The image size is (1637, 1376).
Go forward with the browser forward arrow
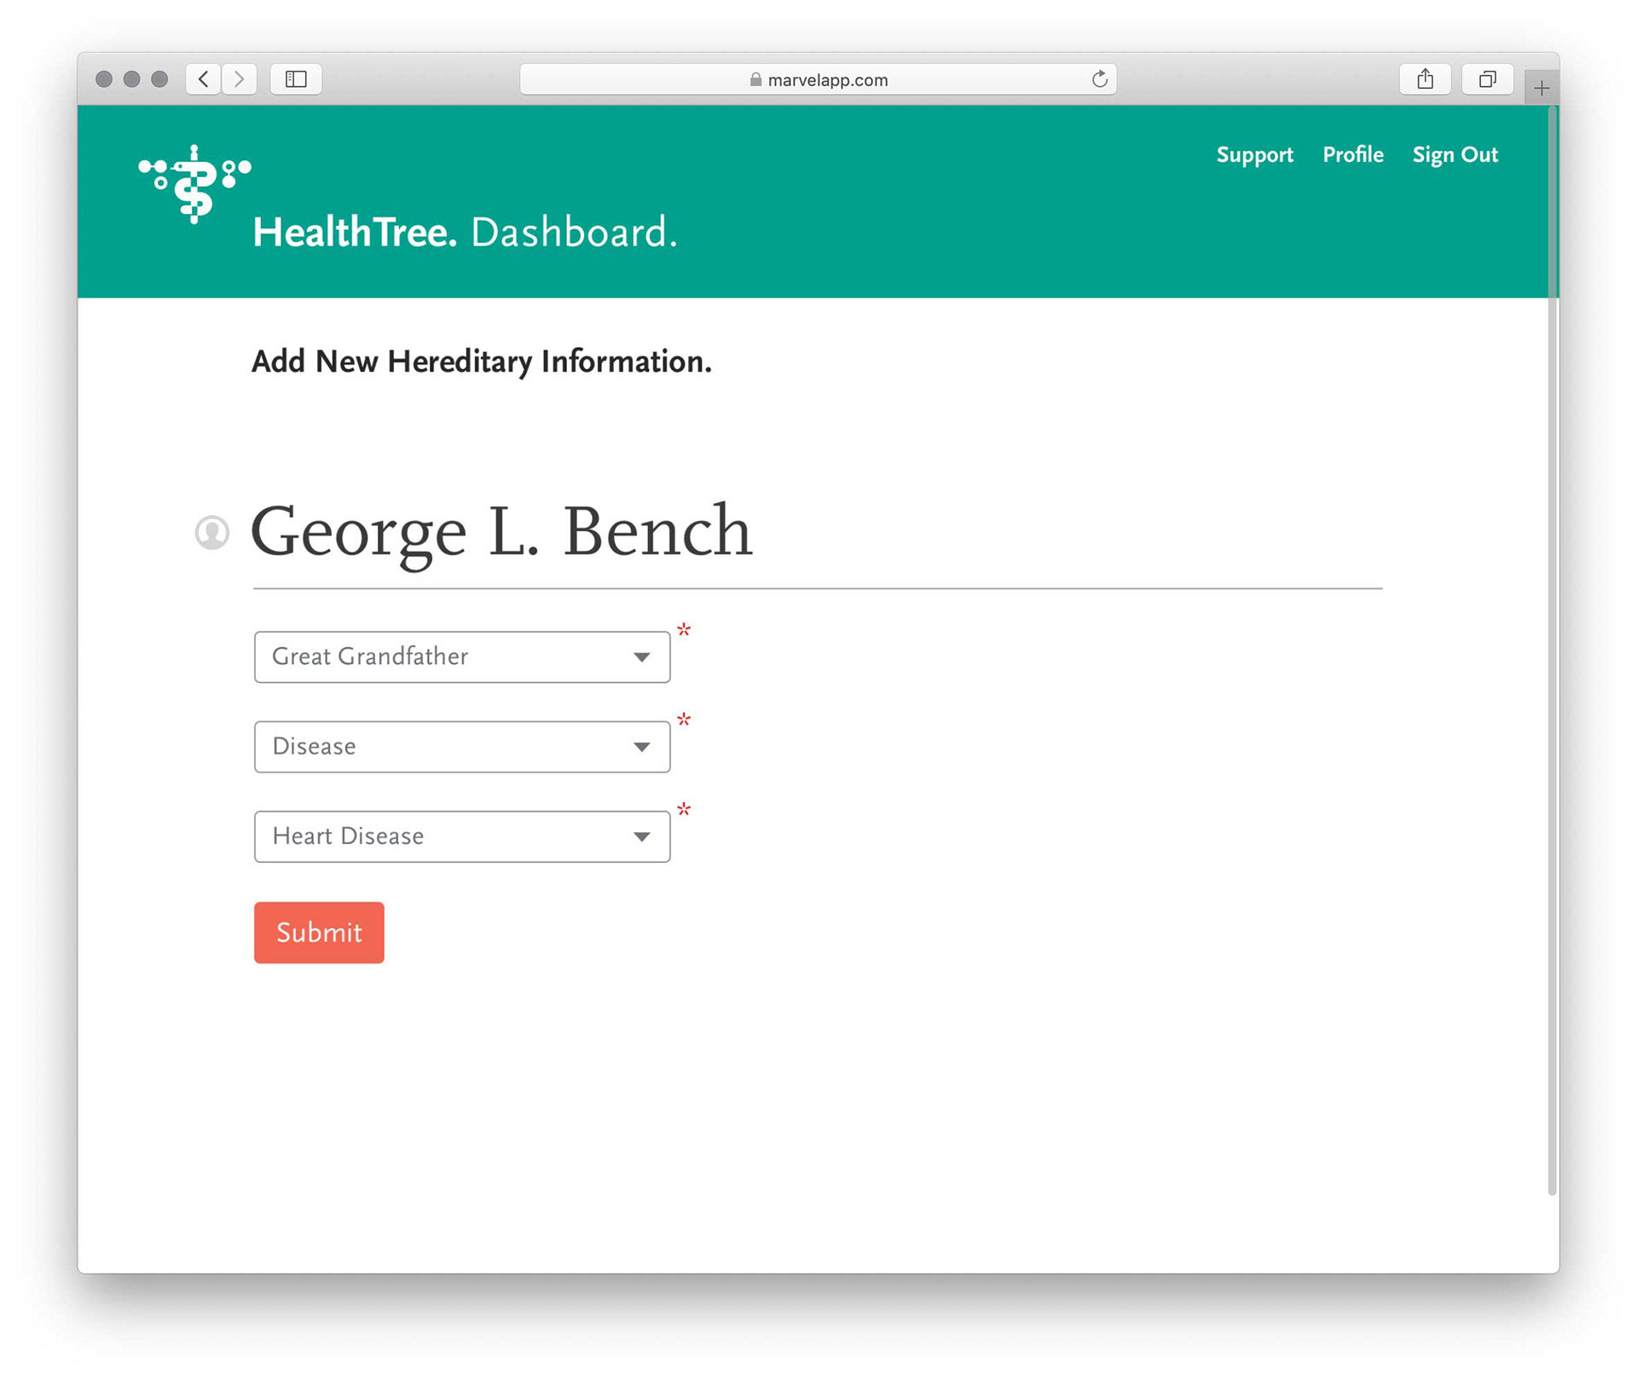tap(240, 79)
